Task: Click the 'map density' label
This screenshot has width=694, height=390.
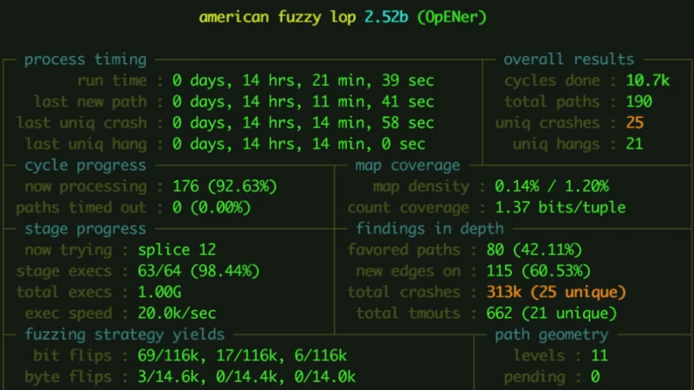Action: 421,186
